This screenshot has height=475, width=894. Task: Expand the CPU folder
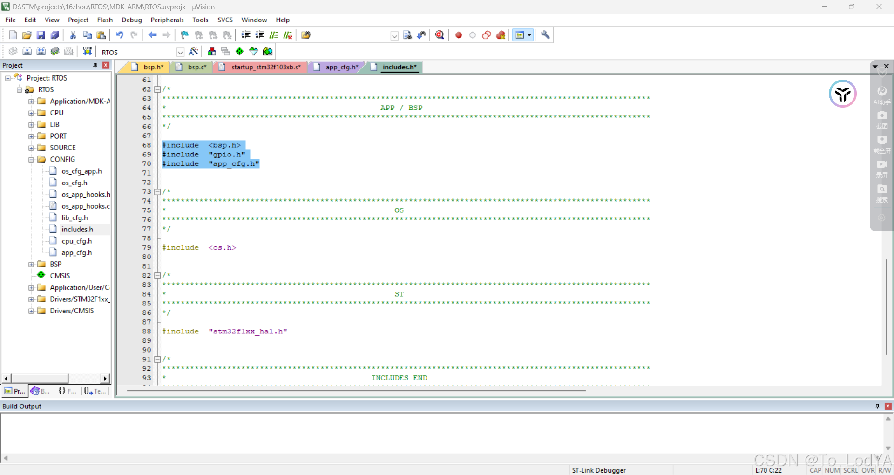pos(31,113)
